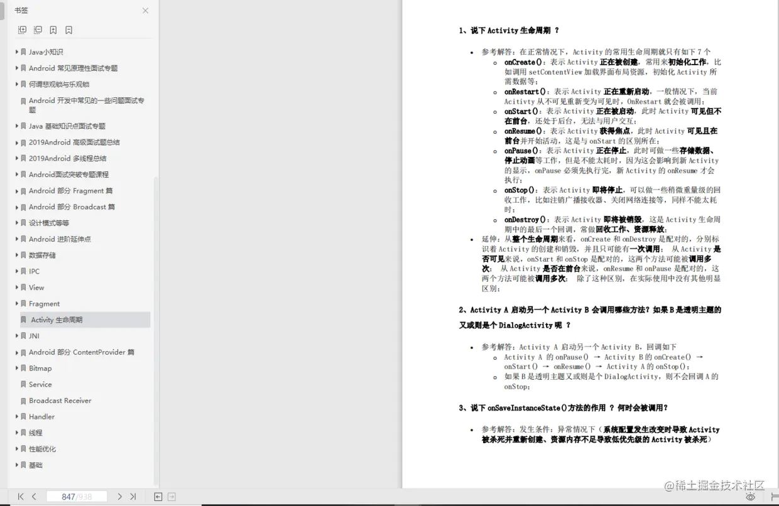Click the previous view back-arrow icon

(x=158, y=497)
